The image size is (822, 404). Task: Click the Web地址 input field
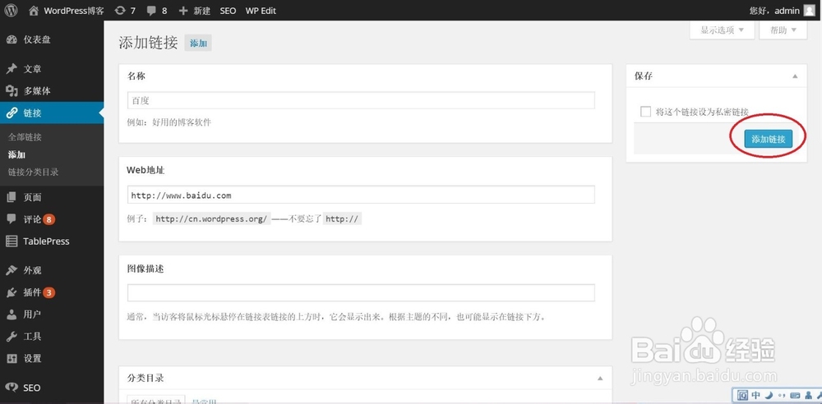[x=361, y=195]
